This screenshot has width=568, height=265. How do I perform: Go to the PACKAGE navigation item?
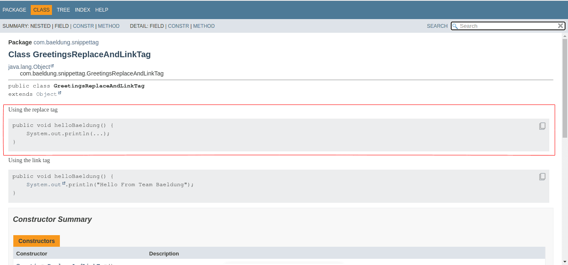(x=15, y=10)
